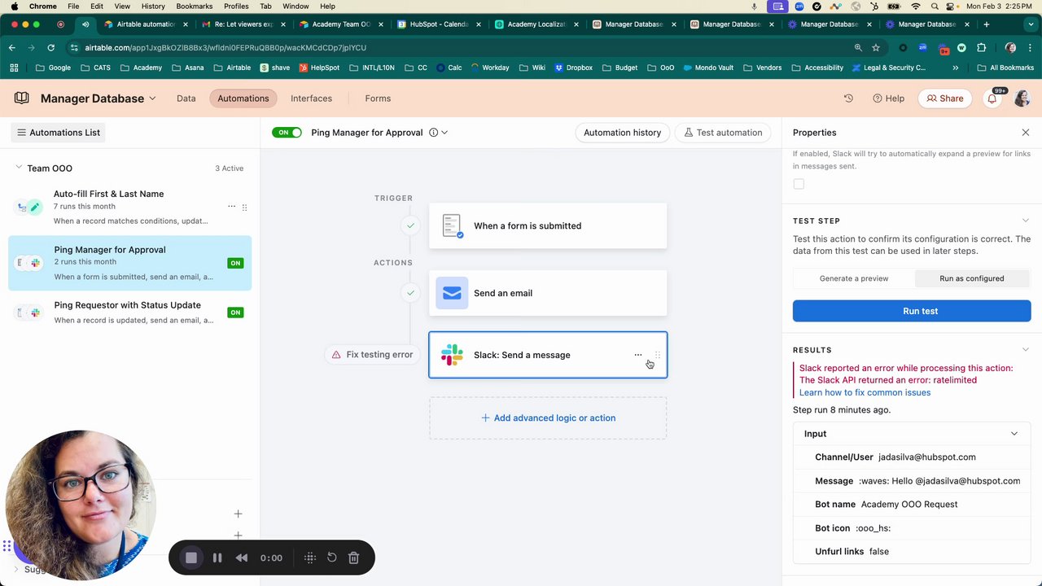This screenshot has width=1042, height=586.
Task: Toggle the automation ON switch
Action: (287, 133)
